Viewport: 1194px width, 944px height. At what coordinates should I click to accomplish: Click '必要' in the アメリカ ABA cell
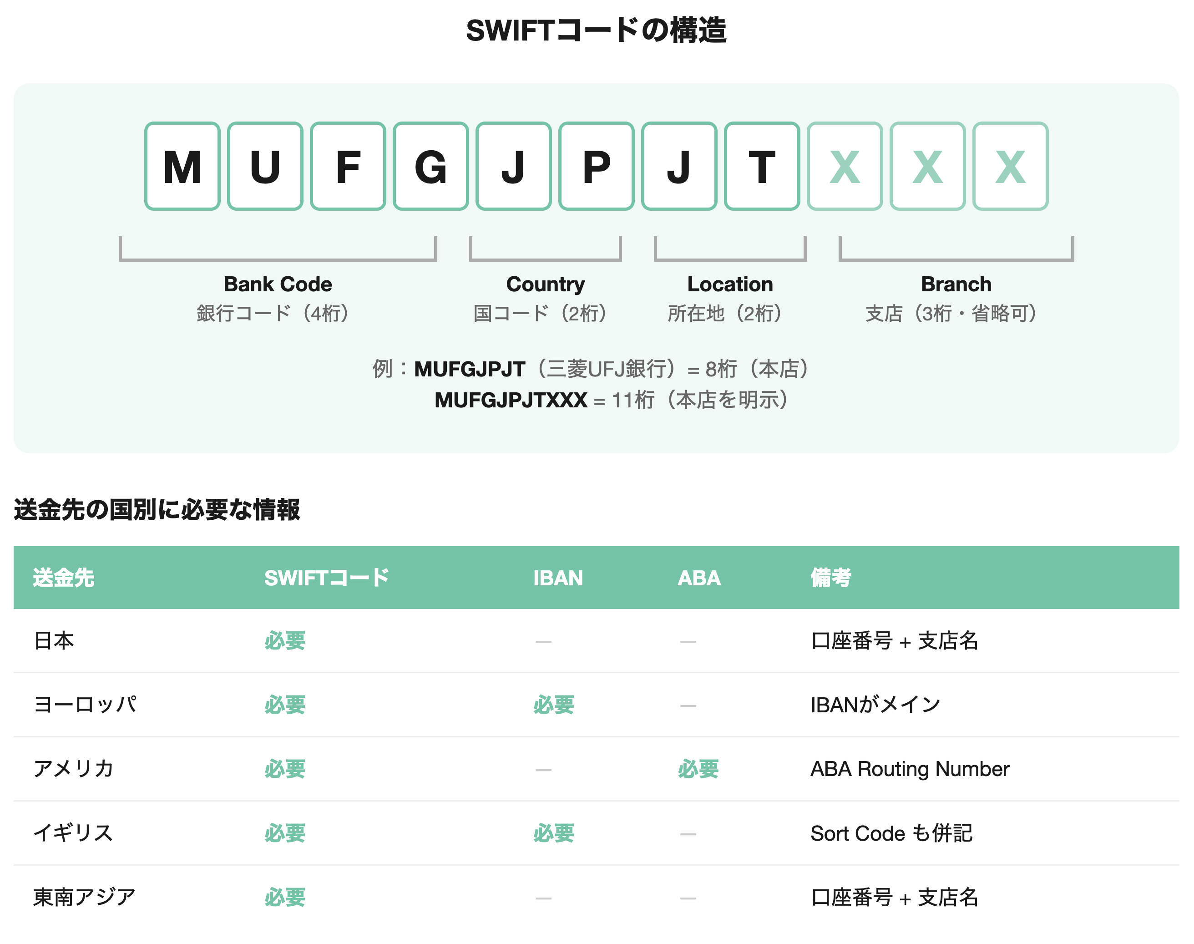tap(698, 769)
